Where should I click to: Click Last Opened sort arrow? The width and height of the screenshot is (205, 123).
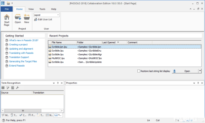click(x=118, y=42)
